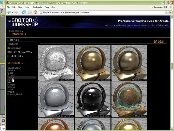Jump to the Stones shortcut
Screen dimensions: 174x131
pyautogui.click(x=11, y=87)
